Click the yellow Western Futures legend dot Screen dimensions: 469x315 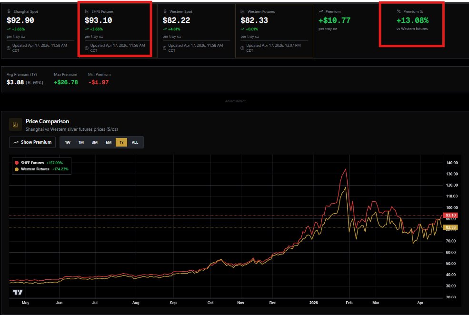17,169
